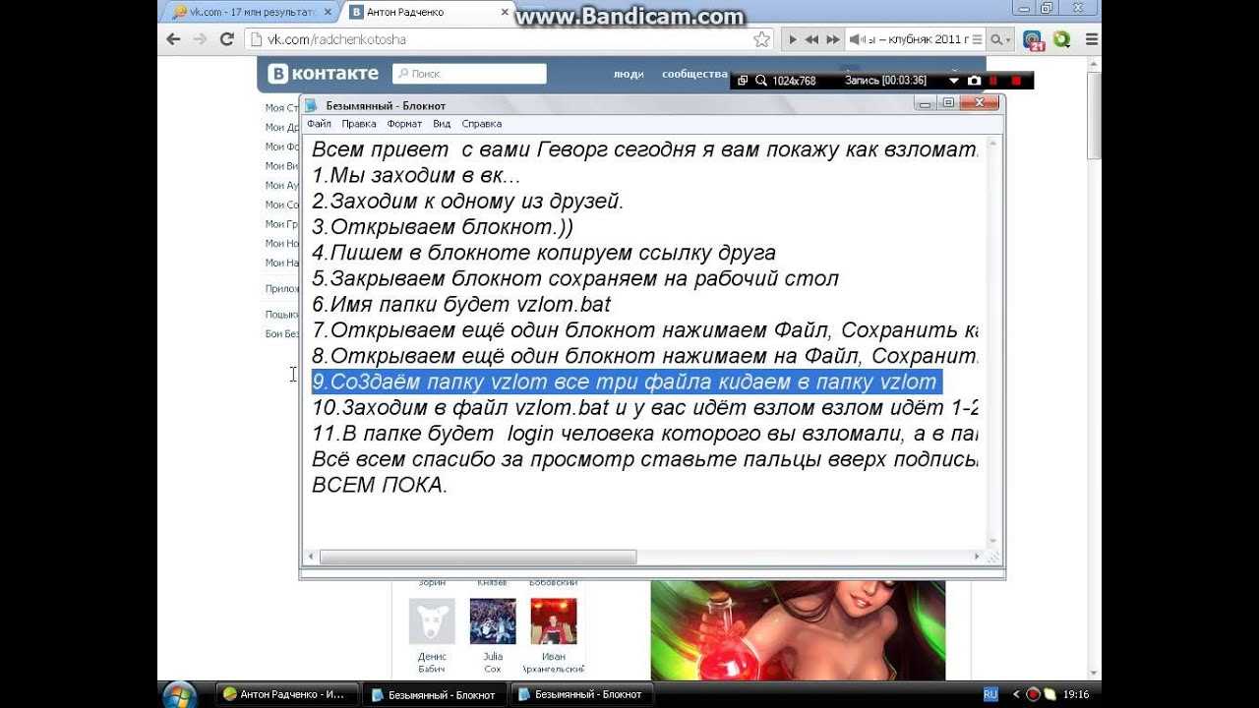Switch to first Безымянный - Блокнот taskbar button
The image size is (1259, 708).
pyautogui.click(x=434, y=694)
